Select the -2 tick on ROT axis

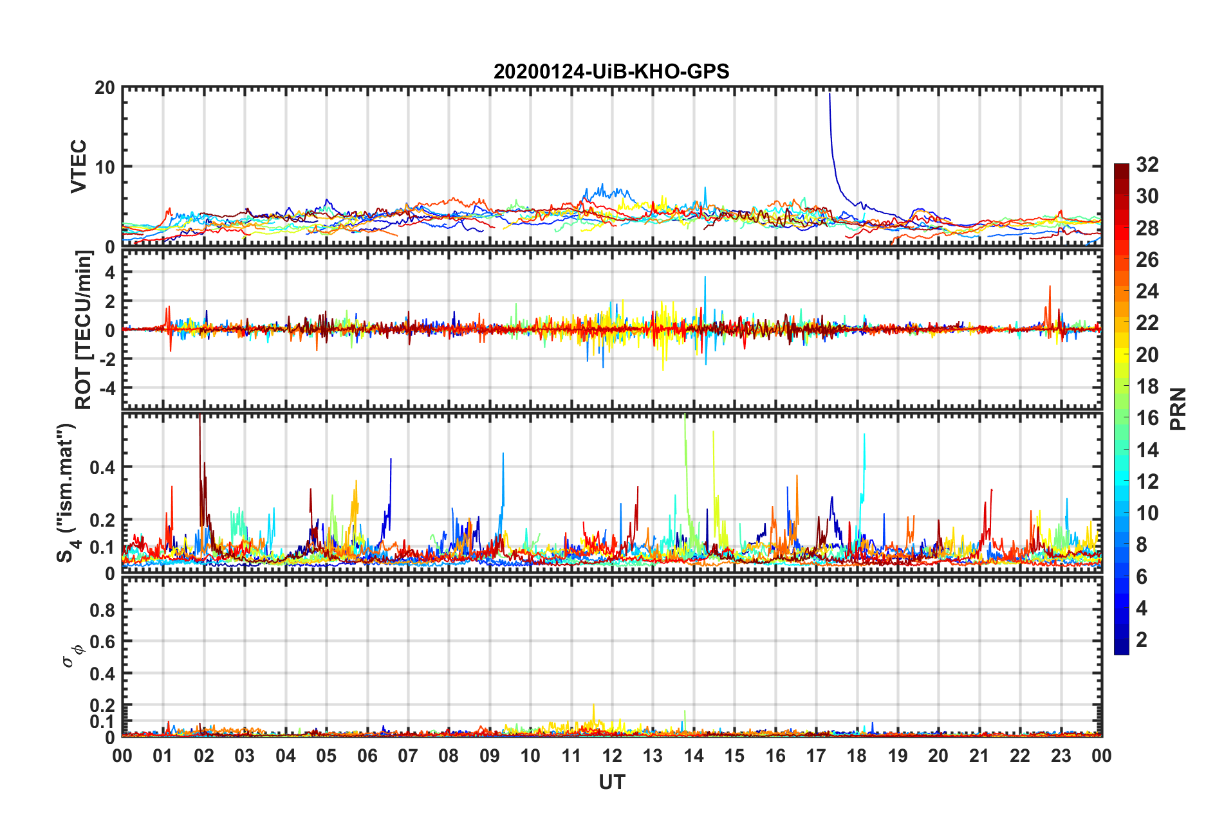tap(107, 359)
